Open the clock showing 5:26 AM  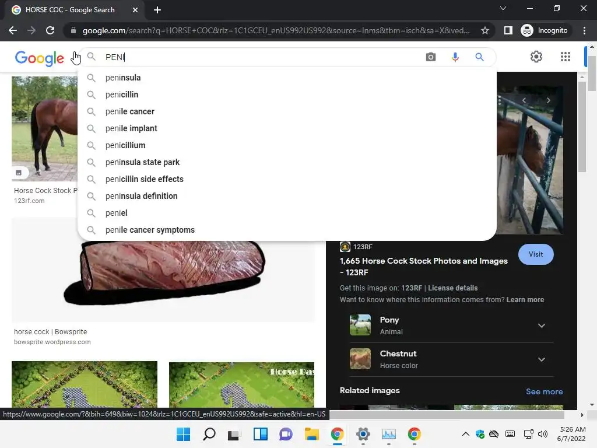[571, 434]
